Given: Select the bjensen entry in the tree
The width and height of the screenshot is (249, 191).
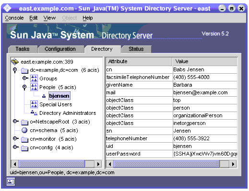Looking at the screenshot, I should pos(59,96).
